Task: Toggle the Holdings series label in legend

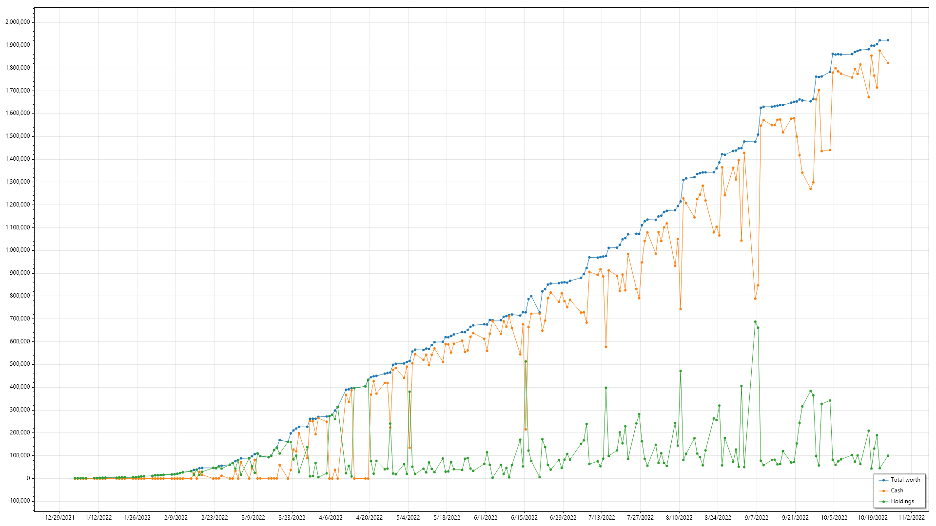Action: (x=902, y=501)
